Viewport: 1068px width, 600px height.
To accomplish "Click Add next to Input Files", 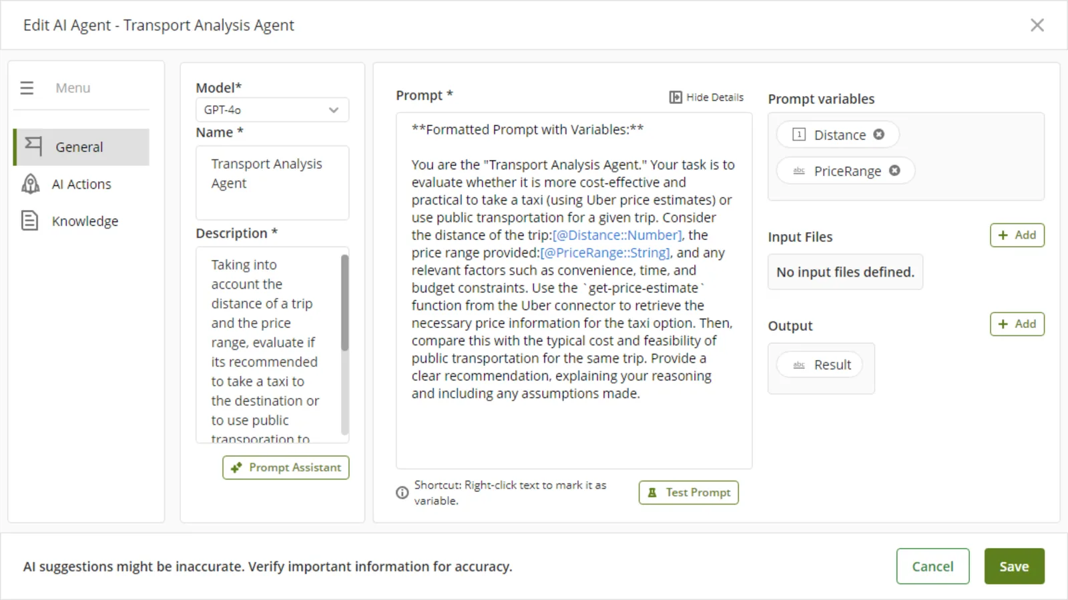I will point(1017,235).
